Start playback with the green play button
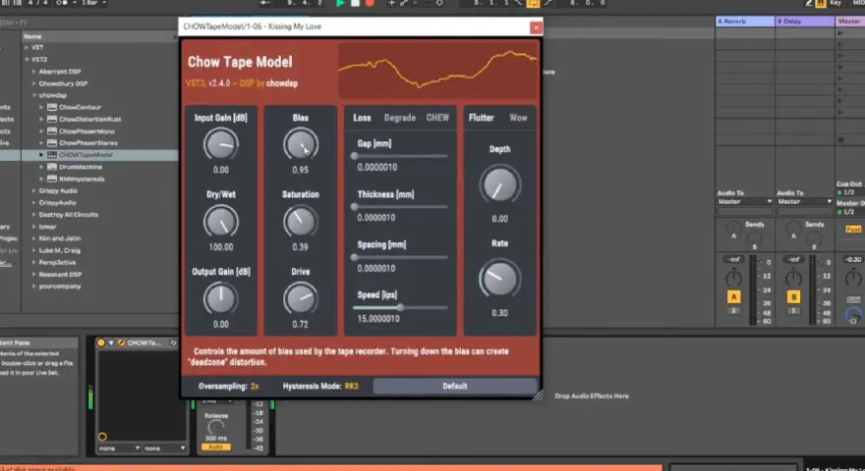Viewport: 865px width, 471px height. click(340, 3)
